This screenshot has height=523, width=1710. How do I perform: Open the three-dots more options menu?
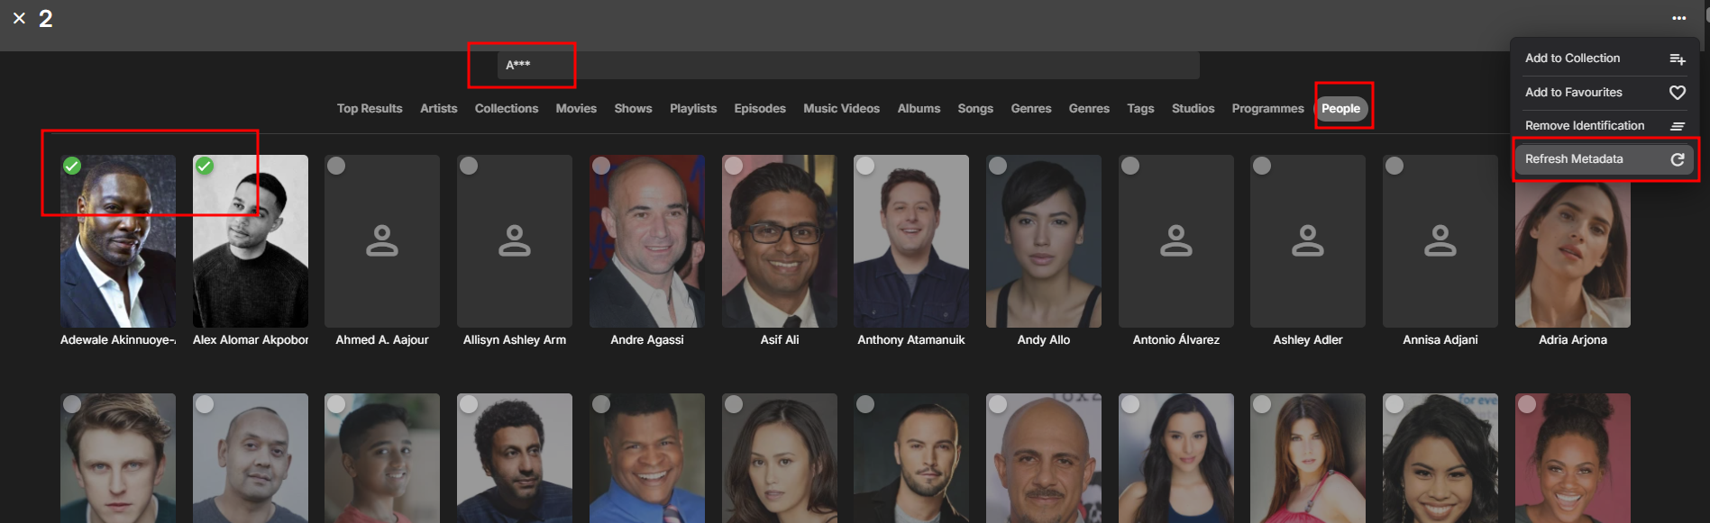tap(1678, 18)
